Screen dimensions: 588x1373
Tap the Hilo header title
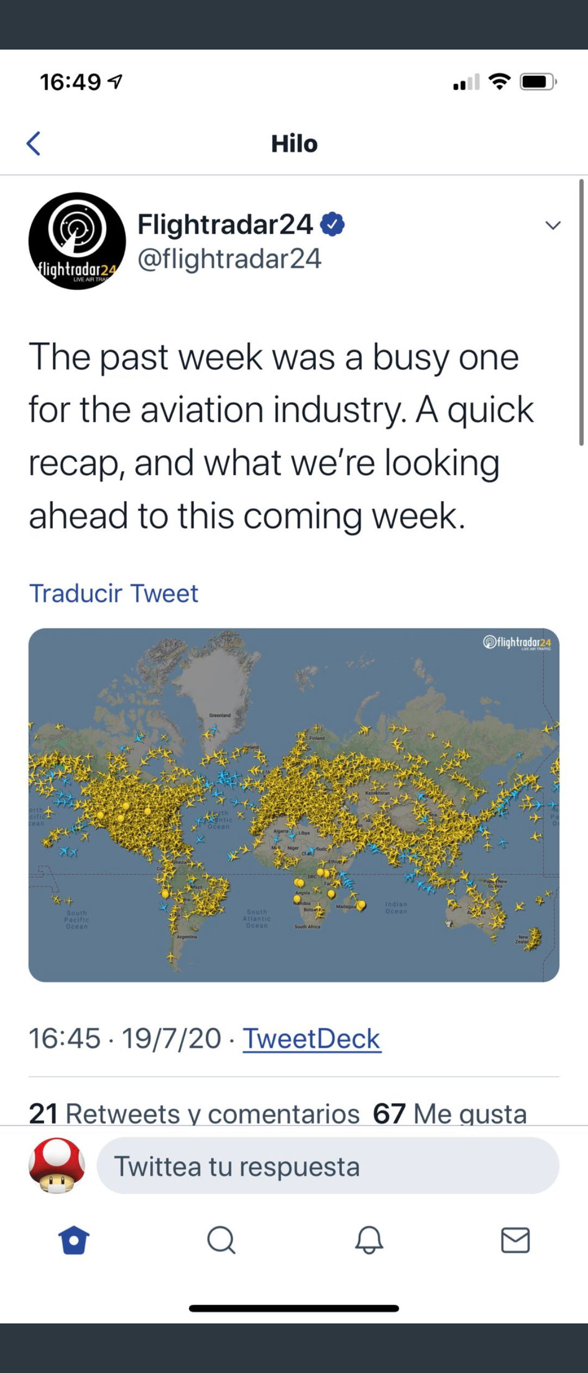point(294,144)
